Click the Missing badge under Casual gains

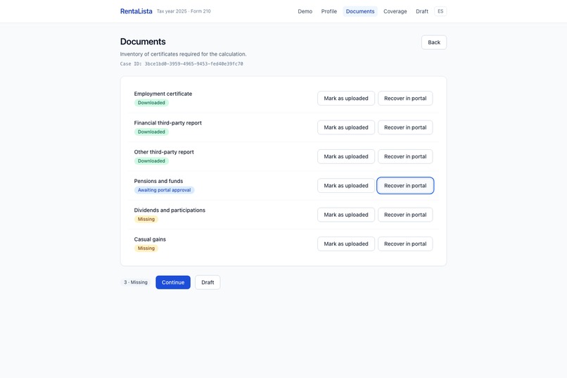[146, 248]
